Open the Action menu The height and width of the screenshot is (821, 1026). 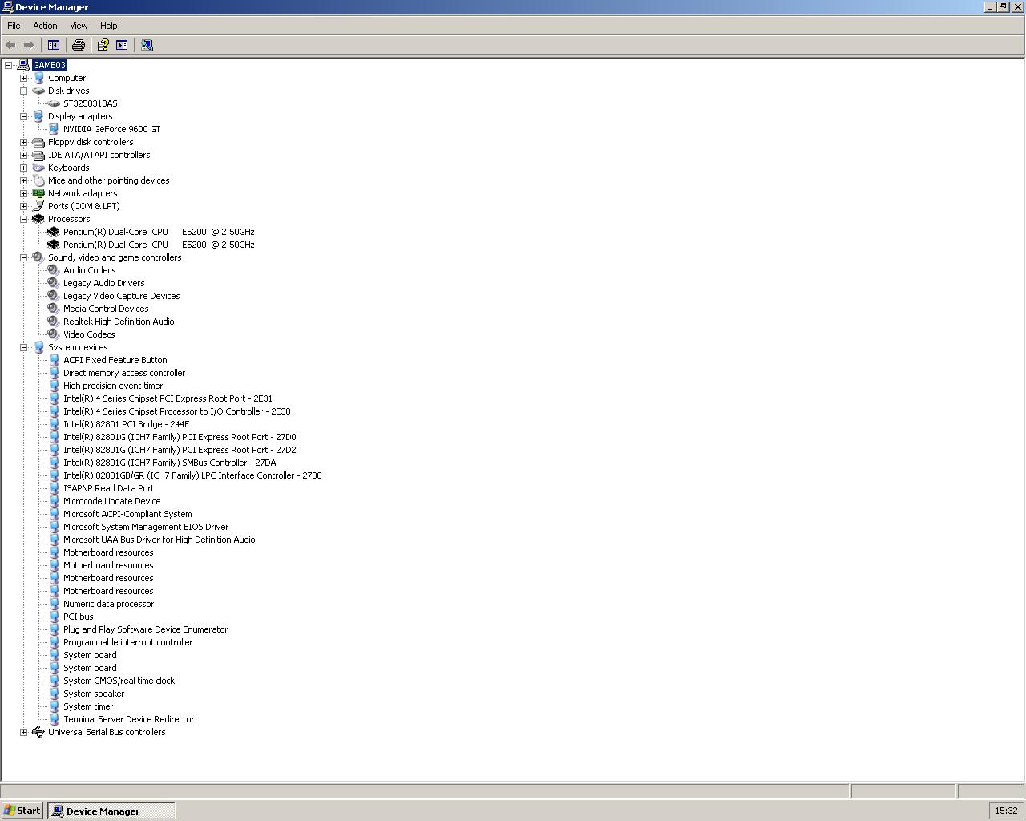45,26
